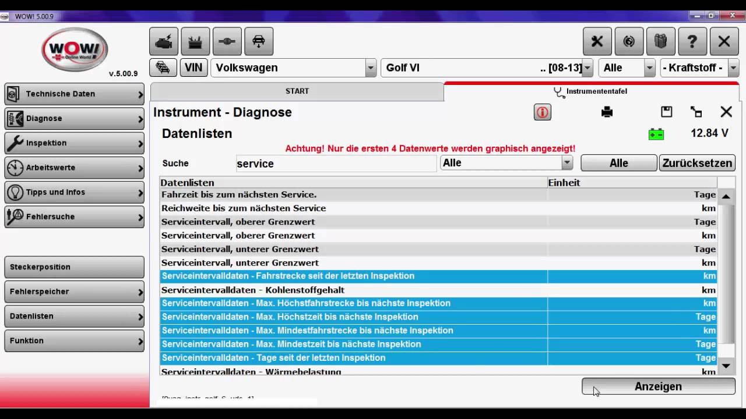Viewport: 746px width, 419px height.
Task: Click scroll down arrow of data list
Action: [x=726, y=366]
